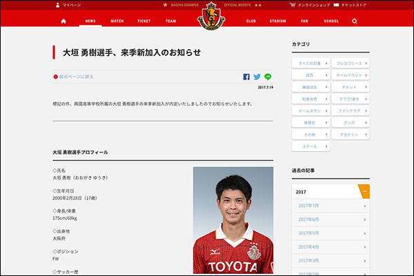The width and height of the screenshot is (414, 276).
Task: Open the FAN menu
Action: [x=304, y=21]
